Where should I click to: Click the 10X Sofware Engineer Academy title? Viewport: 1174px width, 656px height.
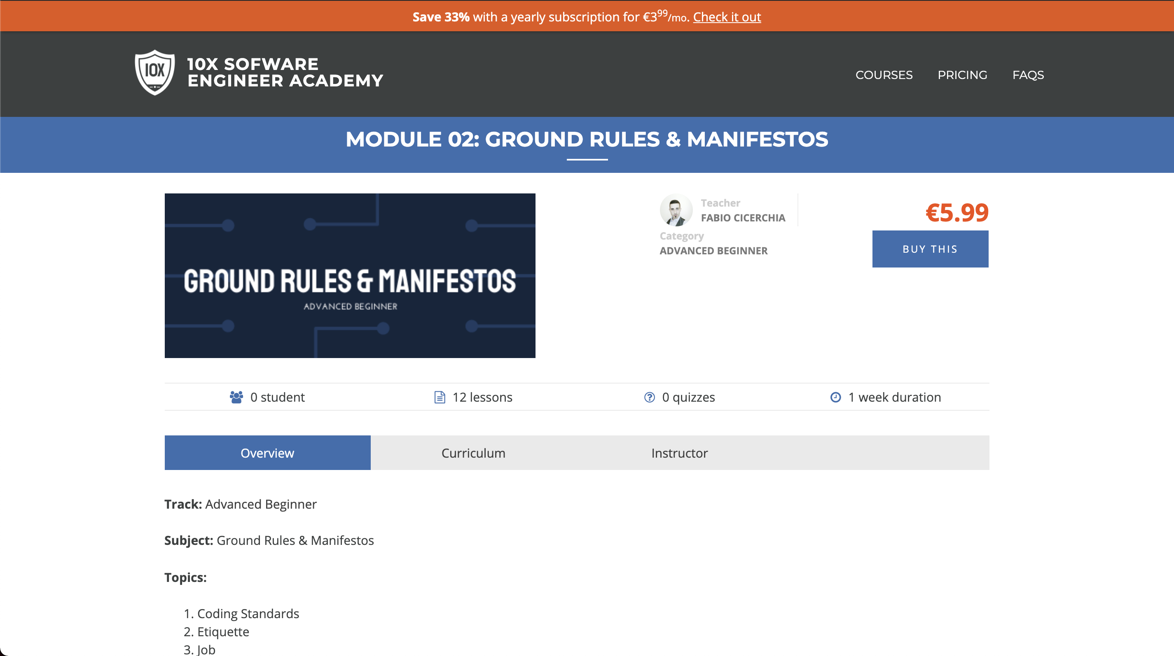pos(285,72)
